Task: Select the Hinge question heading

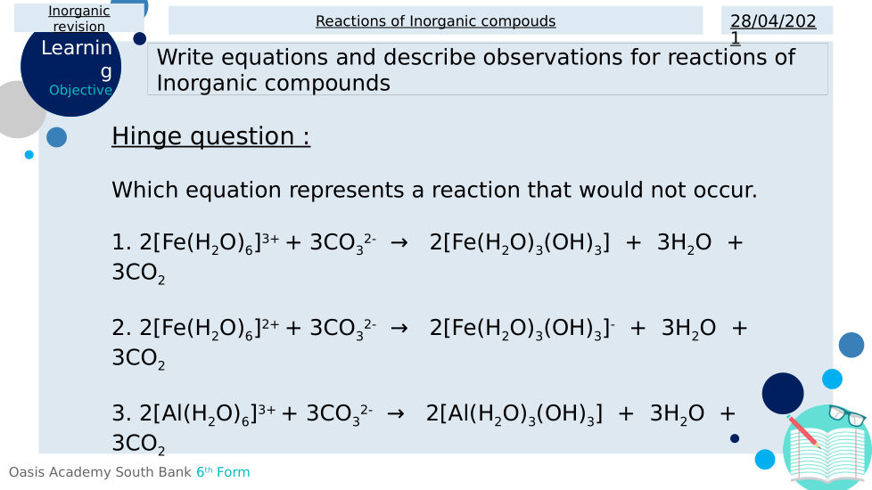Action: pos(210,136)
